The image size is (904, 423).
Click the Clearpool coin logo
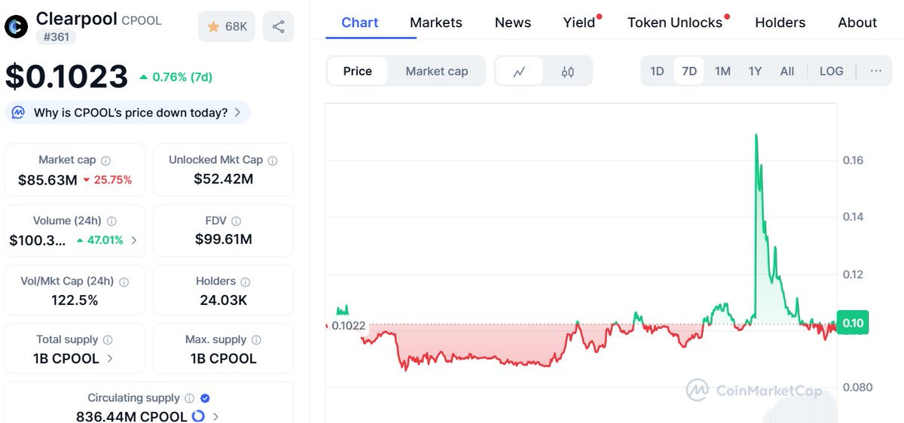coord(16,26)
